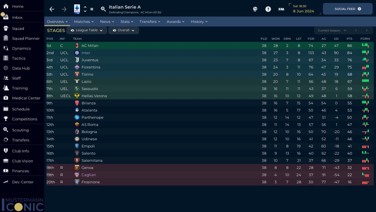
Task: Open the search magnifier icon
Action: pyautogui.click(x=103, y=9)
